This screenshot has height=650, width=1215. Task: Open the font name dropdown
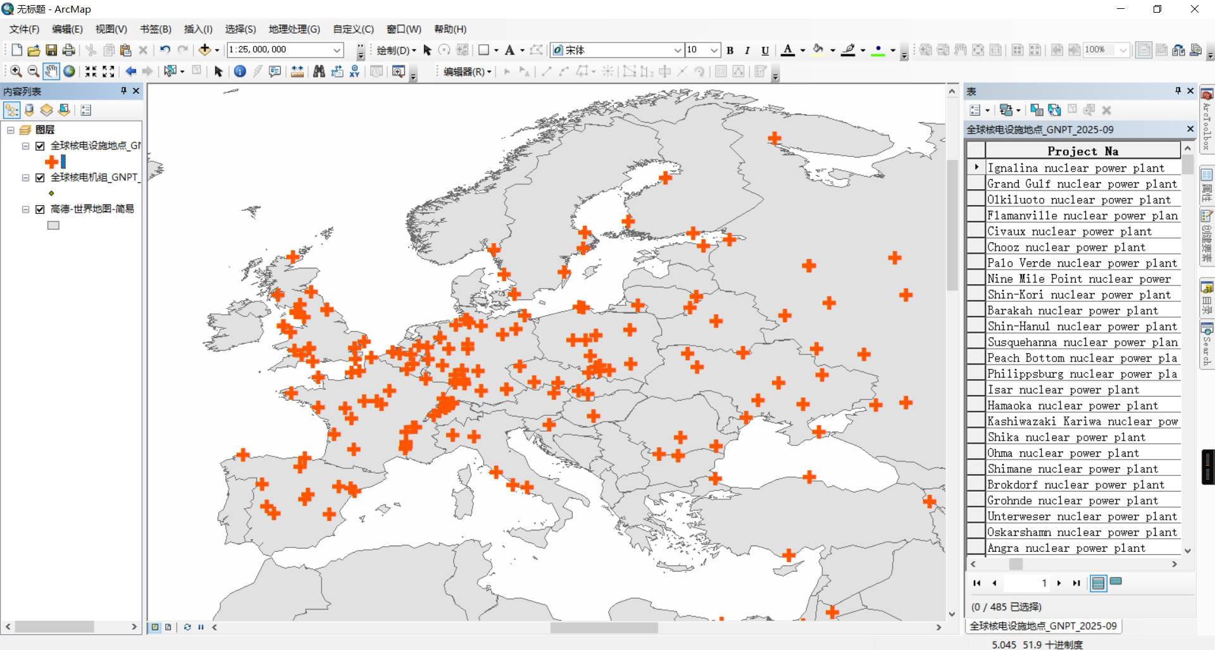coord(678,50)
